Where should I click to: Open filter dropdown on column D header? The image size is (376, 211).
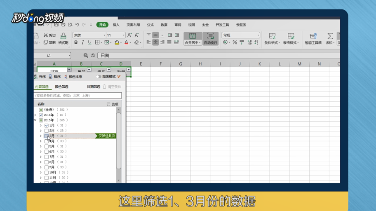129,70
